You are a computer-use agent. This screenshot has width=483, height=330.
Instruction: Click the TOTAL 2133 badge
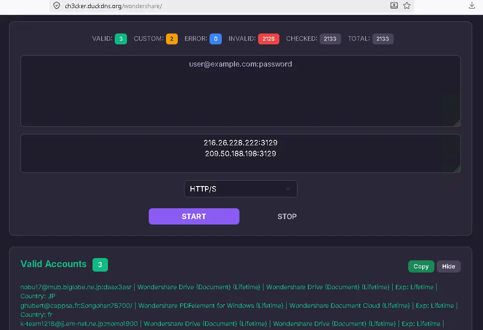click(x=383, y=39)
